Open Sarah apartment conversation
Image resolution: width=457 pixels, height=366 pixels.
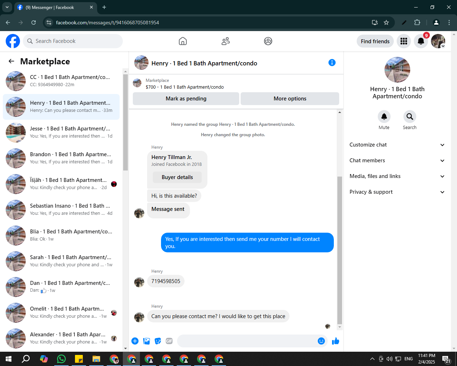61,261
